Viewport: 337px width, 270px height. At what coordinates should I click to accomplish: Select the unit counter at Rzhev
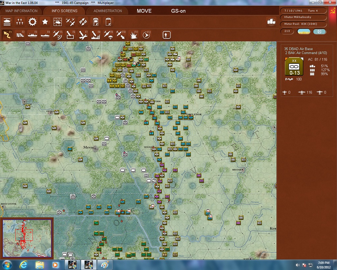pos(236,70)
